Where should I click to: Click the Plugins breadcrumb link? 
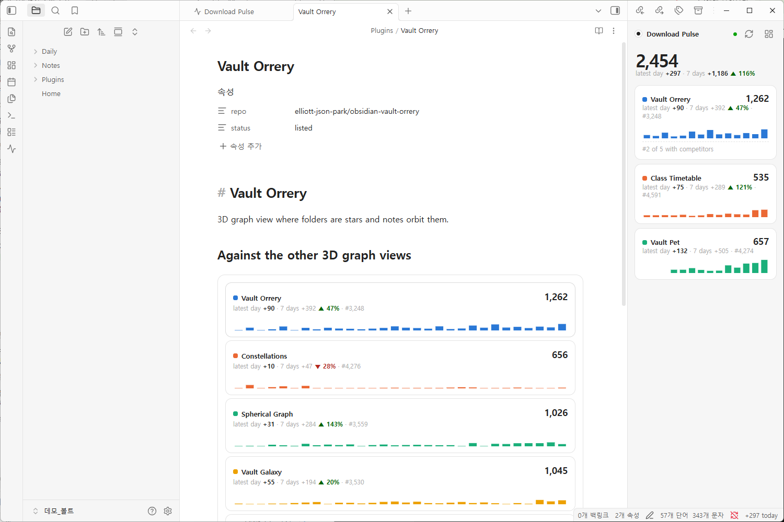382,31
